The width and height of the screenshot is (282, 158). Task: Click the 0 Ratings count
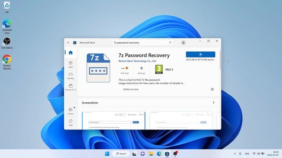click(x=141, y=70)
